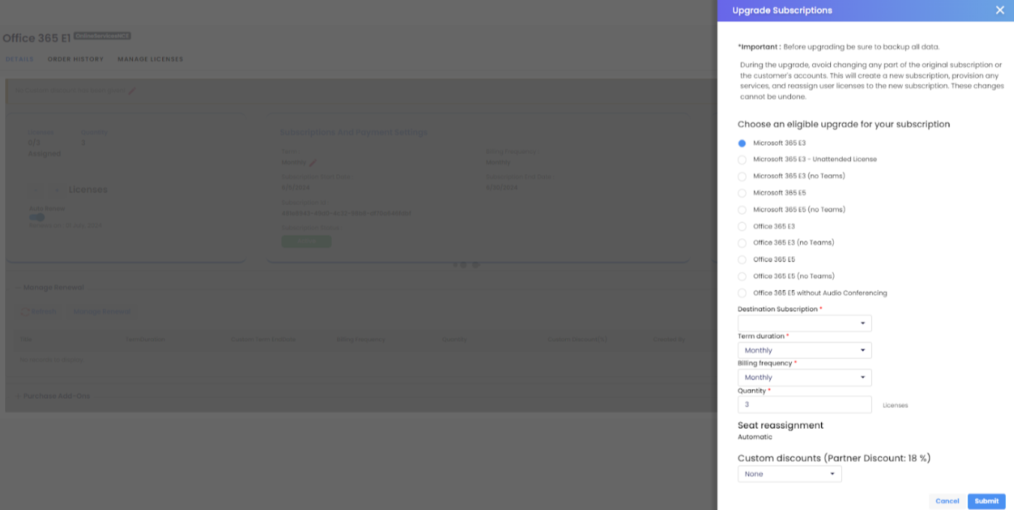The height and width of the screenshot is (510, 1014).
Task: Open the Custom discounts dropdown showing None
Action: (x=790, y=474)
